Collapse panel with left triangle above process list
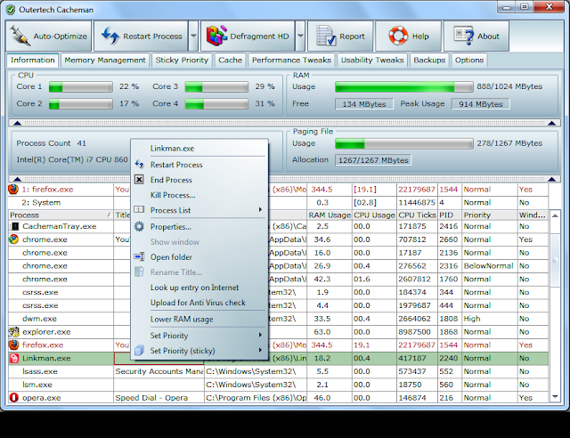This screenshot has height=438, width=570. point(17,178)
